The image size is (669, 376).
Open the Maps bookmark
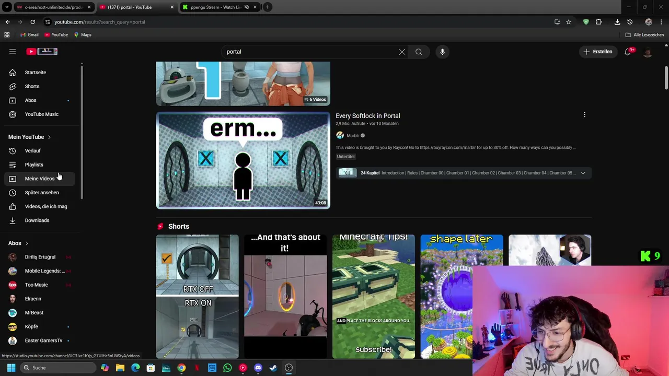pos(83,35)
